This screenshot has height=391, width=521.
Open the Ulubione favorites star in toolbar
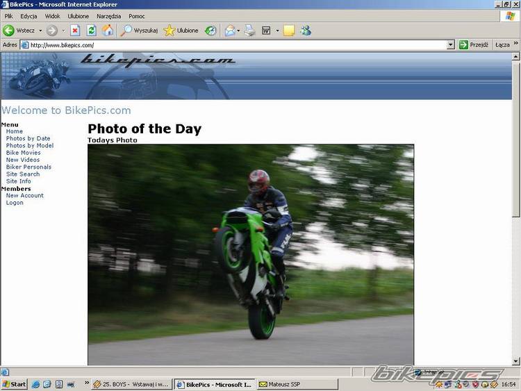tap(181, 31)
